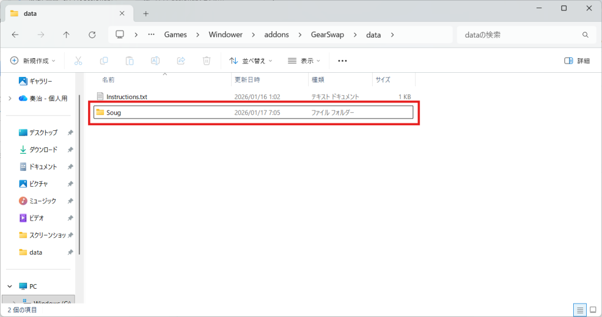Toggle the 詳細 details pane

click(x=577, y=60)
